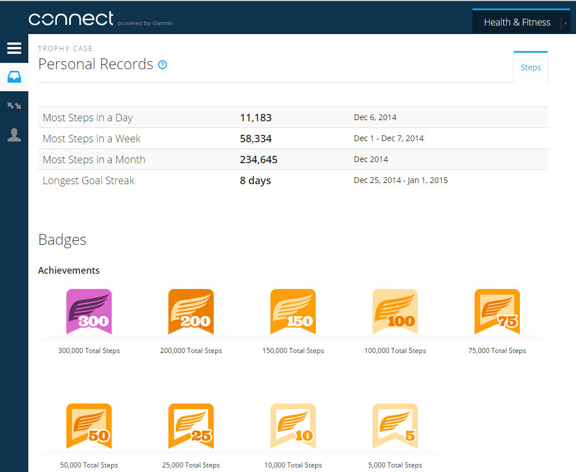Click the 150,000 Total Steps badge
The height and width of the screenshot is (472, 576).
(x=293, y=312)
